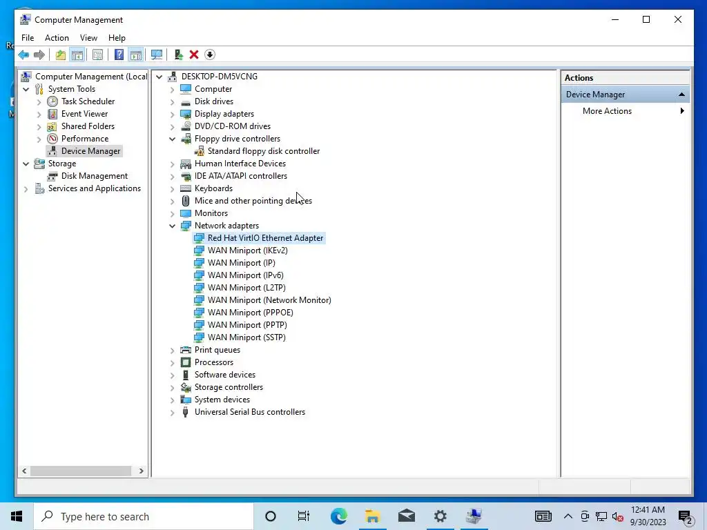The width and height of the screenshot is (707, 530).
Task: Collapse the Storage tree node
Action: pos(26,164)
